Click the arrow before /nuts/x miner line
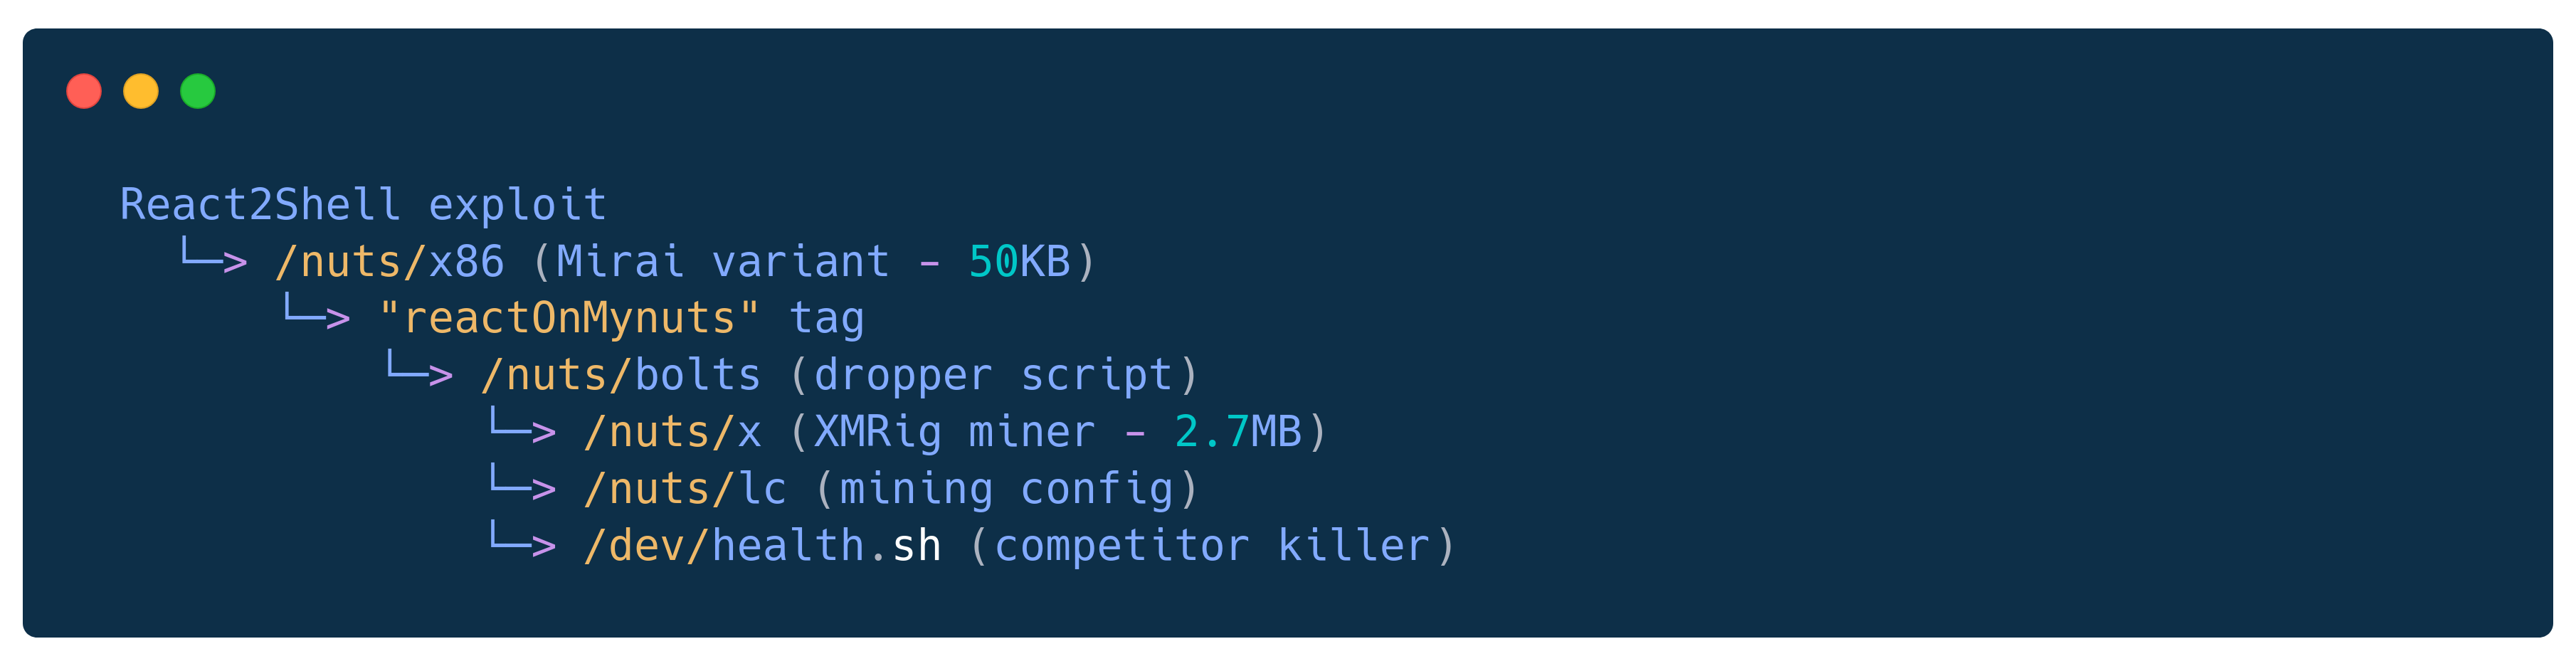 coord(522,428)
